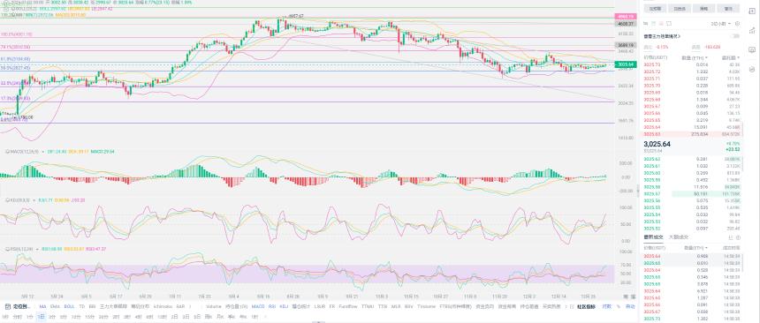Viewport: 760px width, 323px height.
Task: Click the fourth button above the order book
Action: point(728,9)
